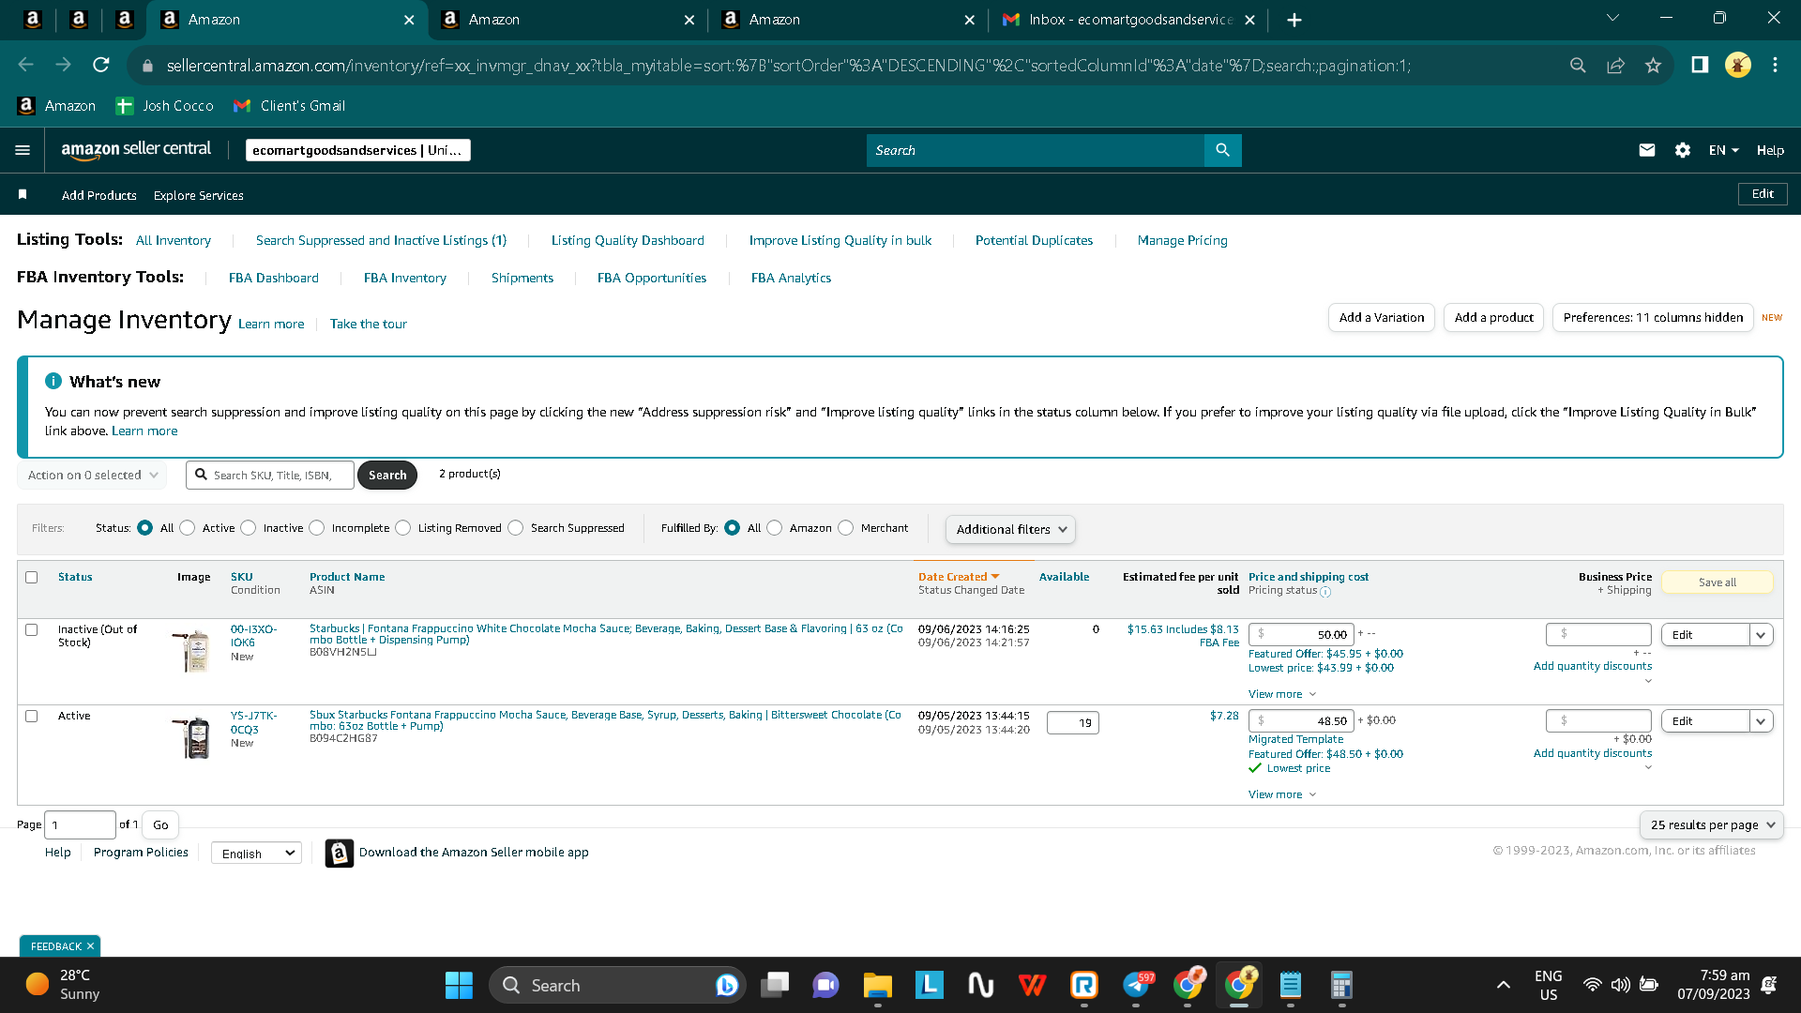This screenshot has height=1013, width=1801.
Task: Open the Telegram taskbar icon
Action: click(1136, 985)
